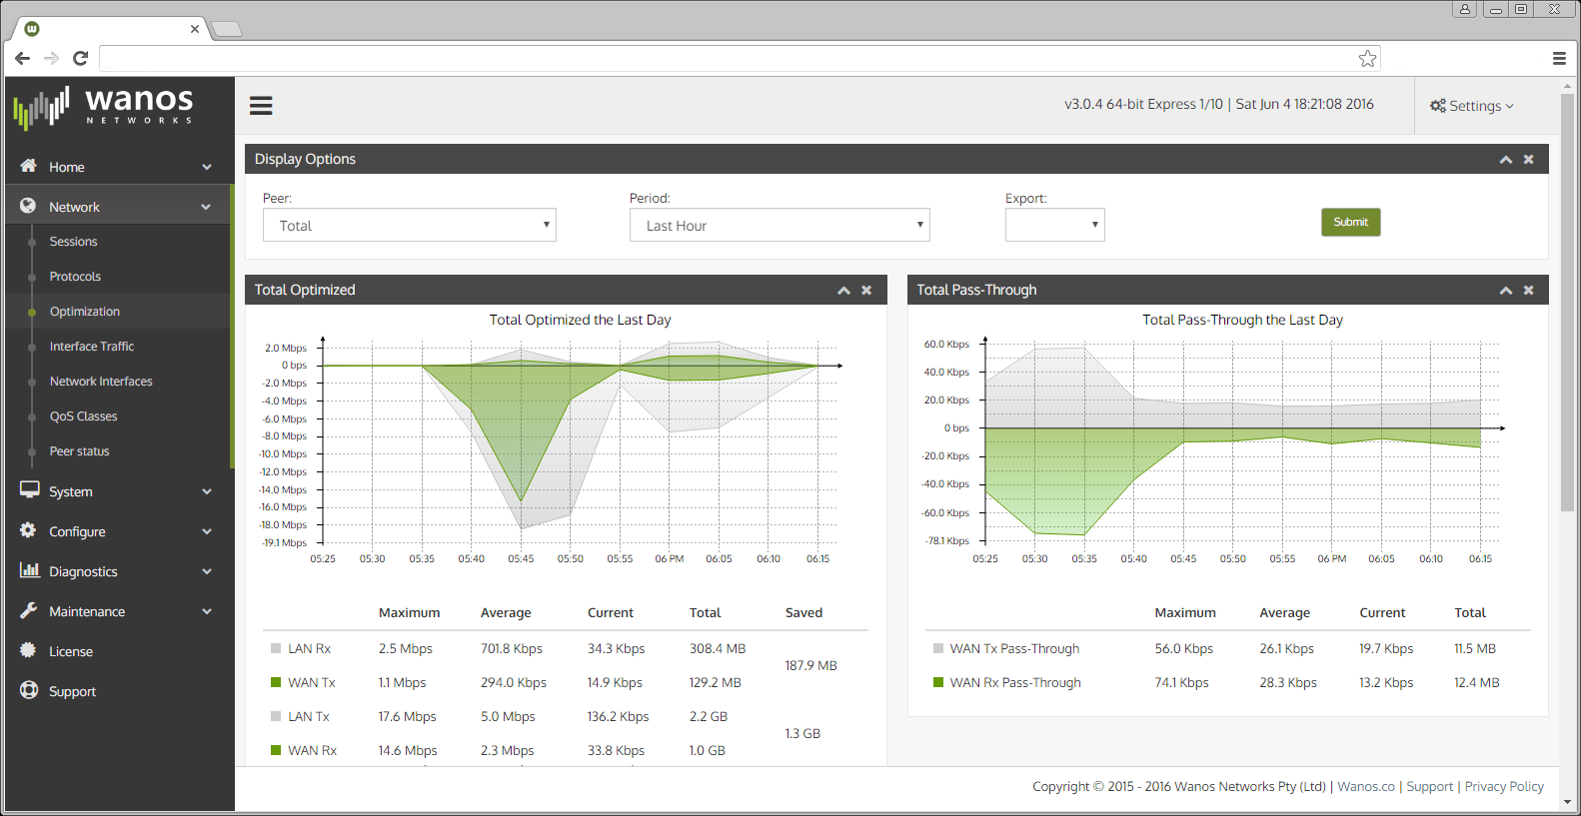Close the current browser tab

(194, 29)
